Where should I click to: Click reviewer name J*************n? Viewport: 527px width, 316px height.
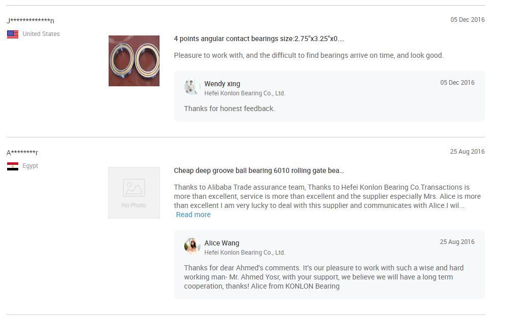click(30, 20)
